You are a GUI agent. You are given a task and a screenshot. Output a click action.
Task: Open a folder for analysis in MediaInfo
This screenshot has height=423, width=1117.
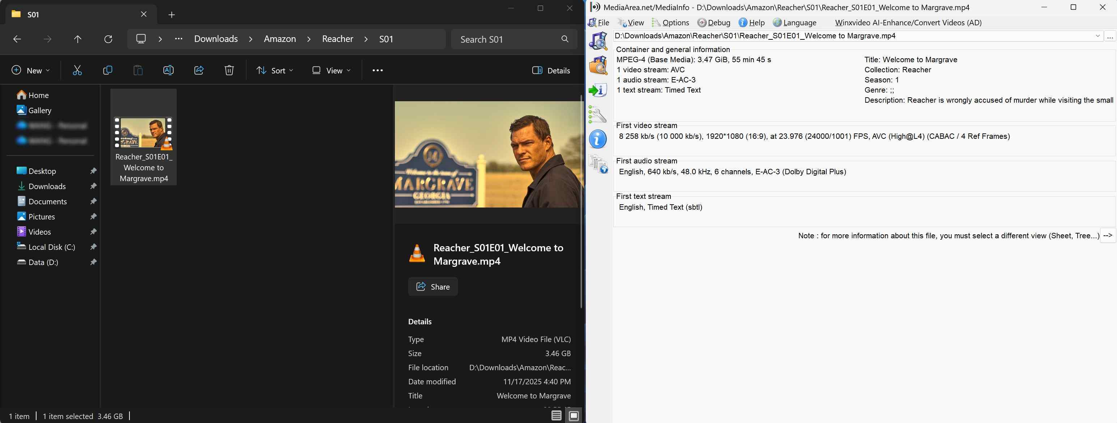(598, 65)
